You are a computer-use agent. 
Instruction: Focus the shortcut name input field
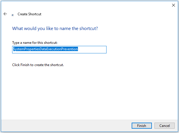59,50
